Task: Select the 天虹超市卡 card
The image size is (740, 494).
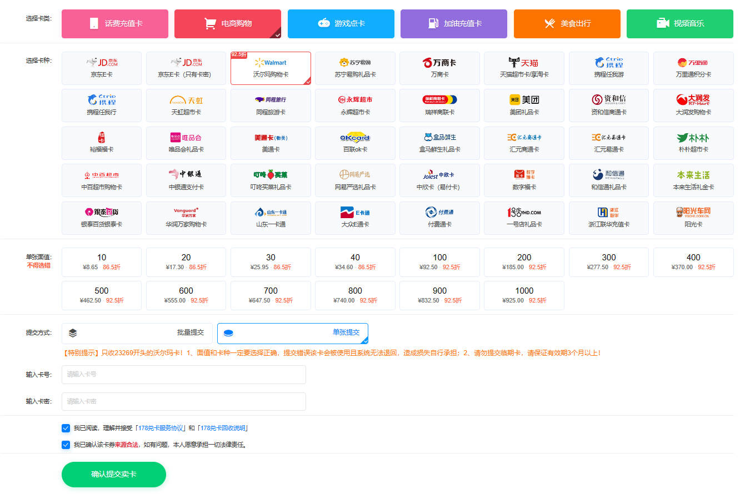Action: (x=186, y=105)
